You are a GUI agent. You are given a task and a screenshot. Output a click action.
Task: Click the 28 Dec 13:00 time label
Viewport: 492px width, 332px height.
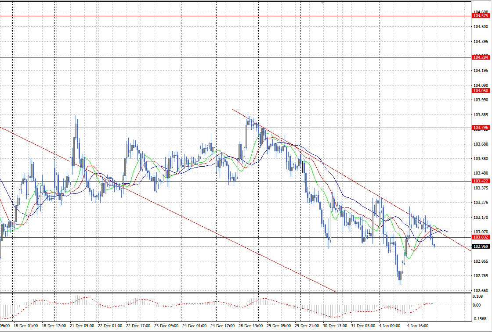pyautogui.click(x=251, y=326)
